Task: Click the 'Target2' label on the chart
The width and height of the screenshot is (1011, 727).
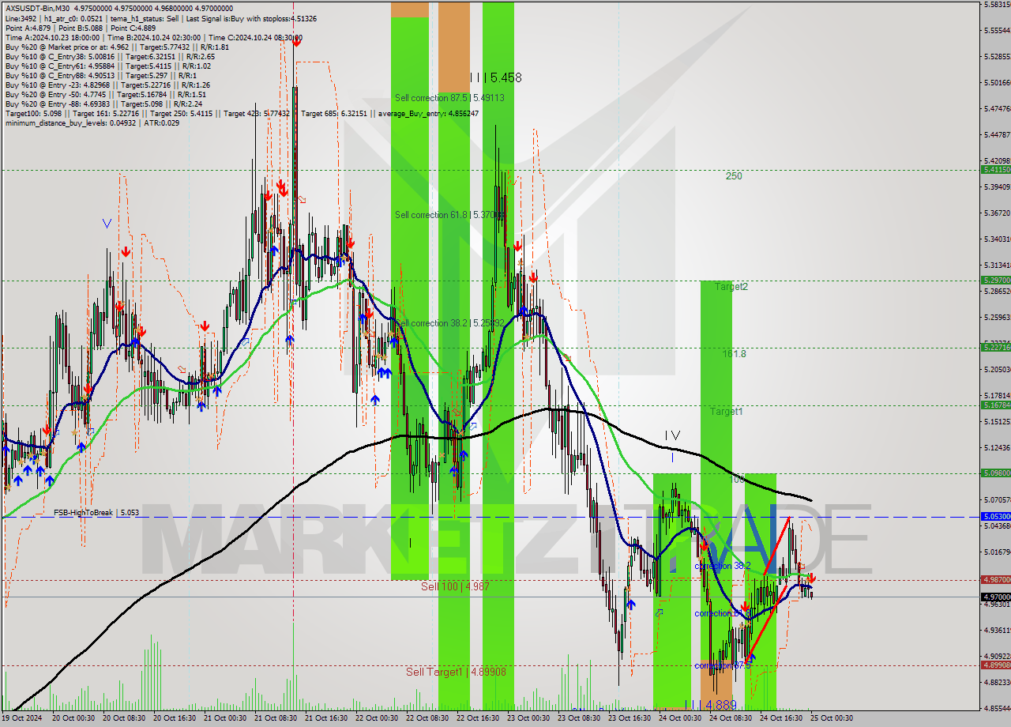Action: (731, 286)
